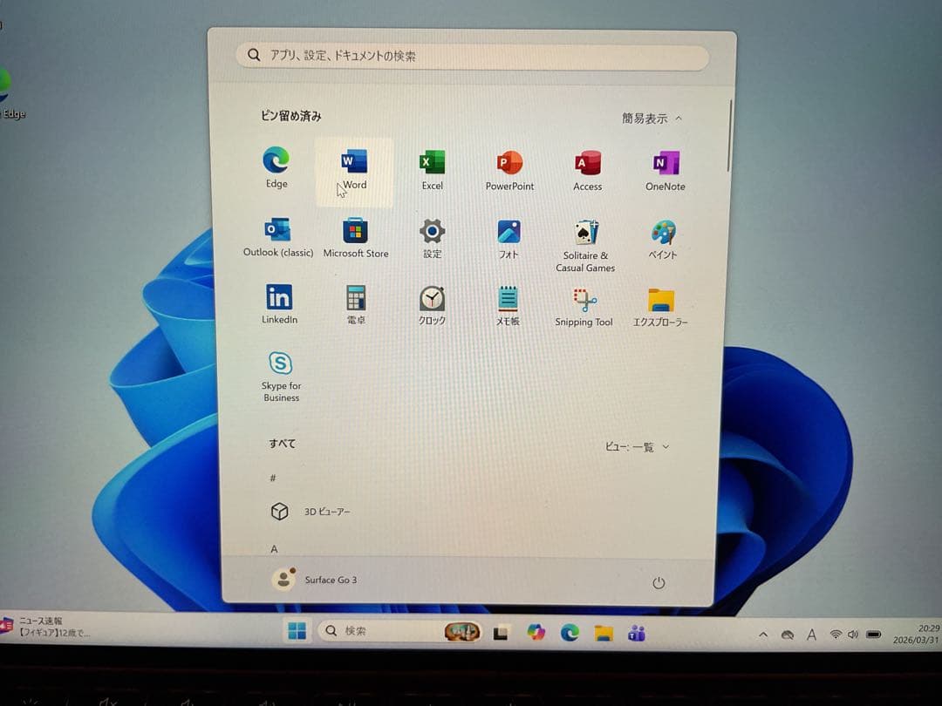This screenshot has width=942, height=706.
Task: Open 設定 (Settings) gear app
Action: [x=432, y=239]
